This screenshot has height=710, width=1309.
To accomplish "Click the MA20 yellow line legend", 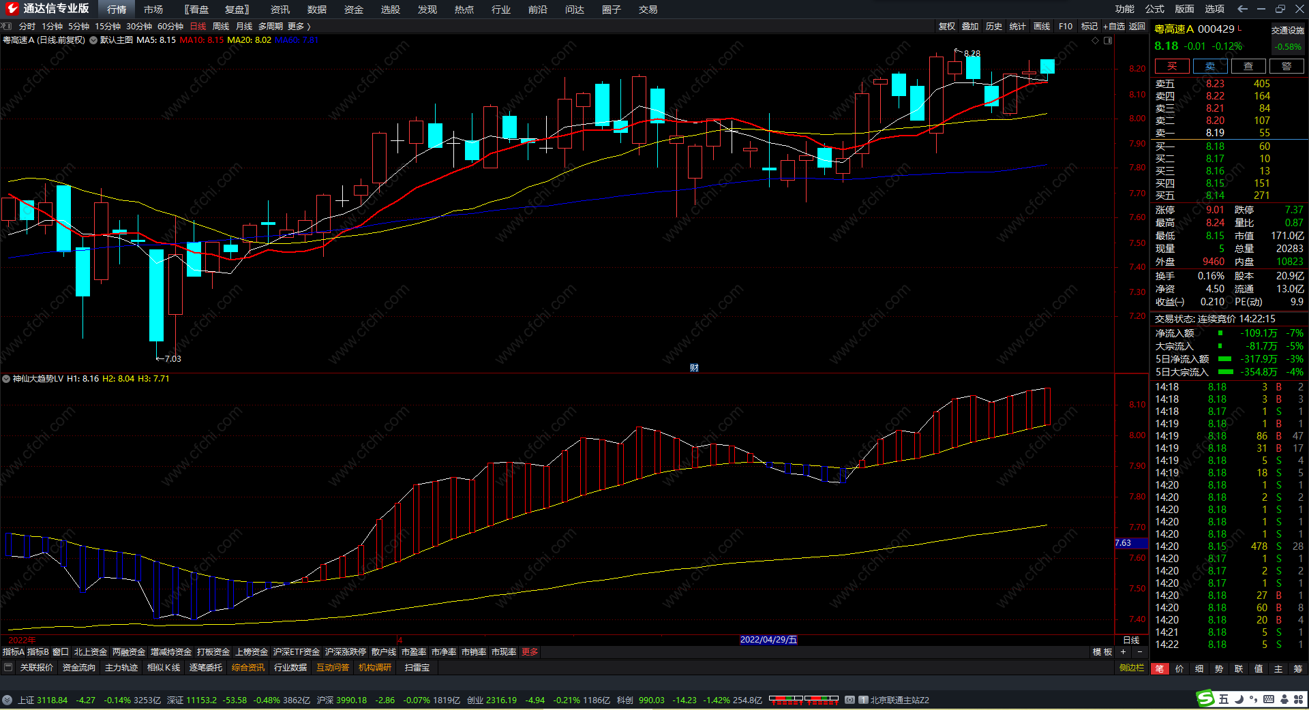I will (x=250, y=40).
